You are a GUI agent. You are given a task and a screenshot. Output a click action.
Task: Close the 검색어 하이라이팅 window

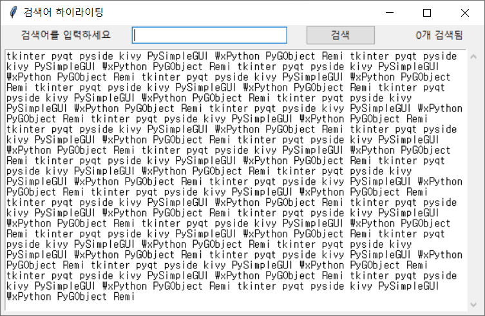465,13
